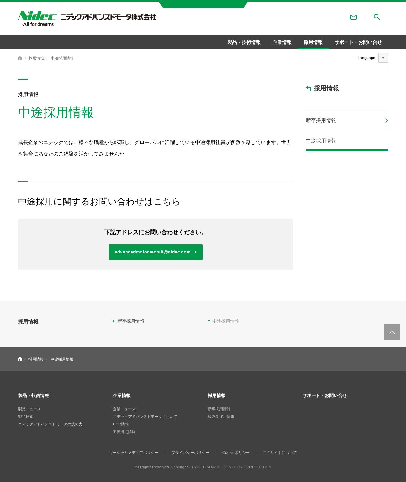Image resolution: width=406 pixels, height=482 pixels.
Task: Open このサイトについて link
Action: pos(280,453)
